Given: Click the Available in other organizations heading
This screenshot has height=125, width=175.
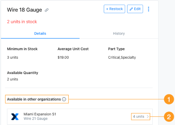Looking at the screenshot, I should [34, 99].
